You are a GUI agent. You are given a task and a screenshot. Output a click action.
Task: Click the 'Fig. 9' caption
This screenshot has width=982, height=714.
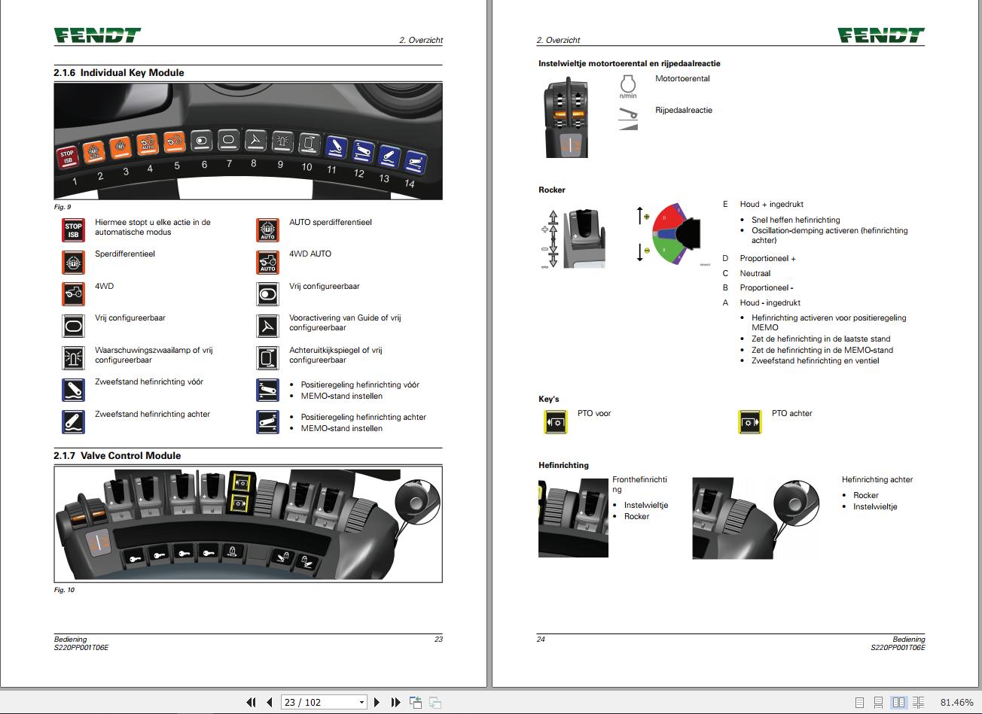63,207
